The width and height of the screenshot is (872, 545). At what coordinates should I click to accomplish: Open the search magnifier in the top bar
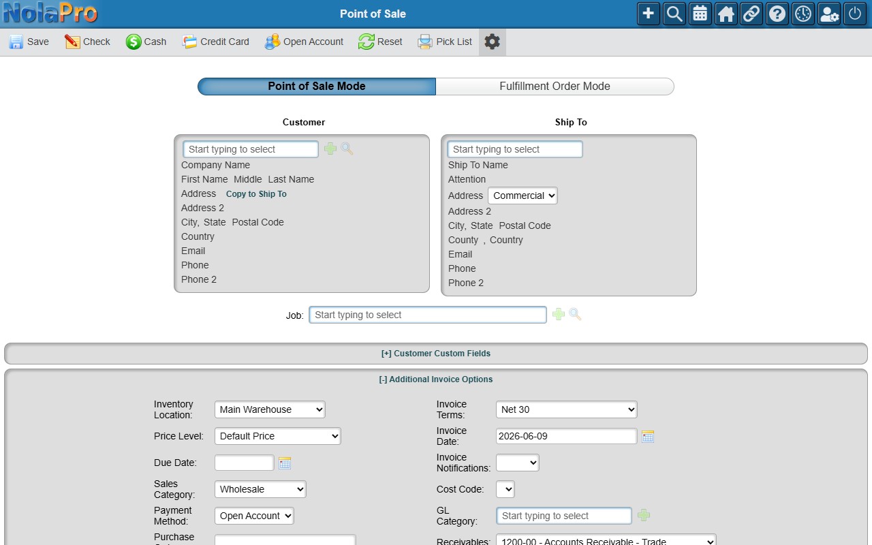pyautogui.click(x=674, y=14)
